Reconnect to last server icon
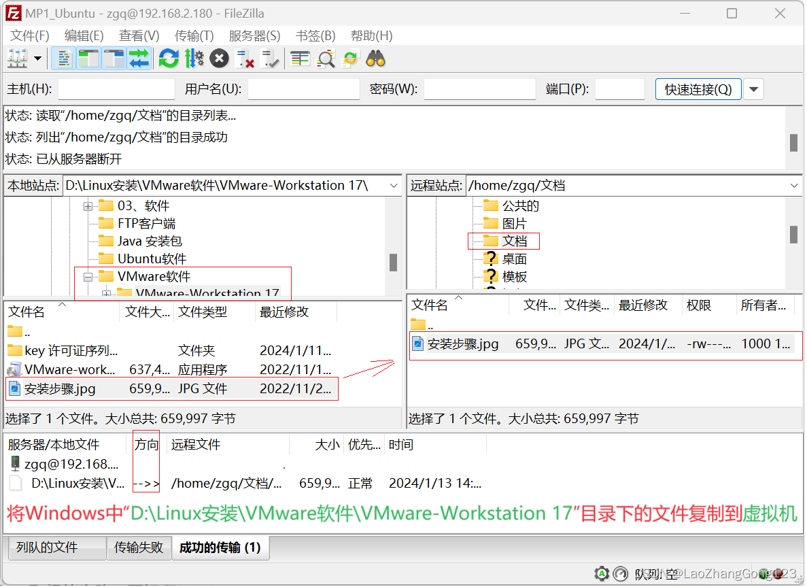 point(270,58)
